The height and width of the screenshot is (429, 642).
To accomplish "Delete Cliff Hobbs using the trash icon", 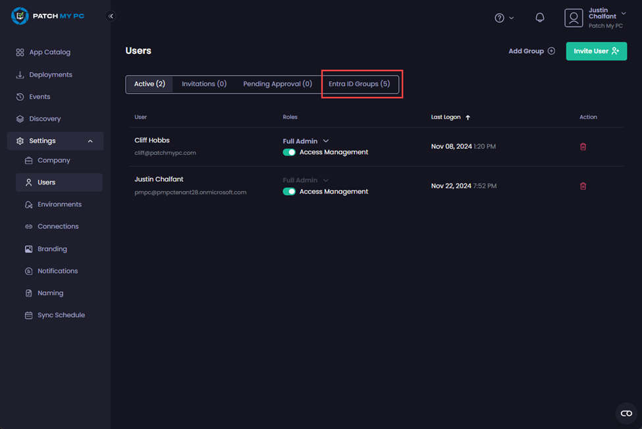I will pos(583,146).
